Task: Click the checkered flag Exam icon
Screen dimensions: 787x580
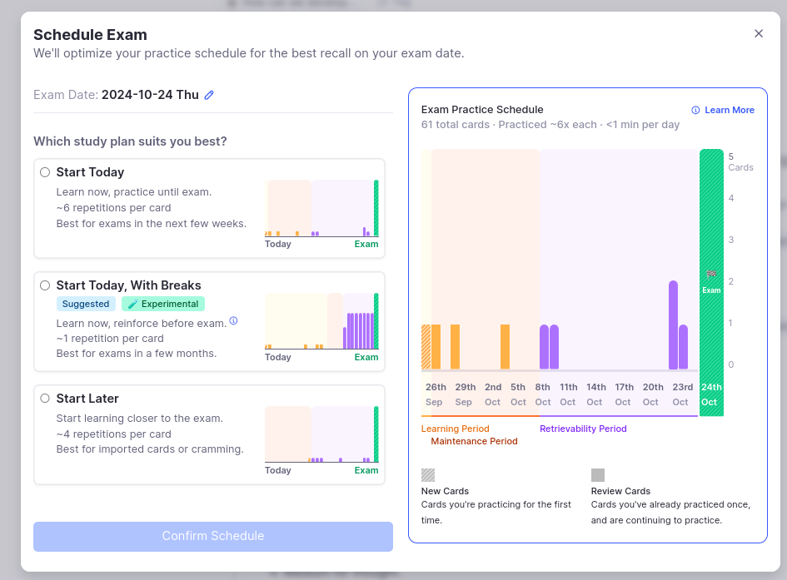Action: click(711, 274)
